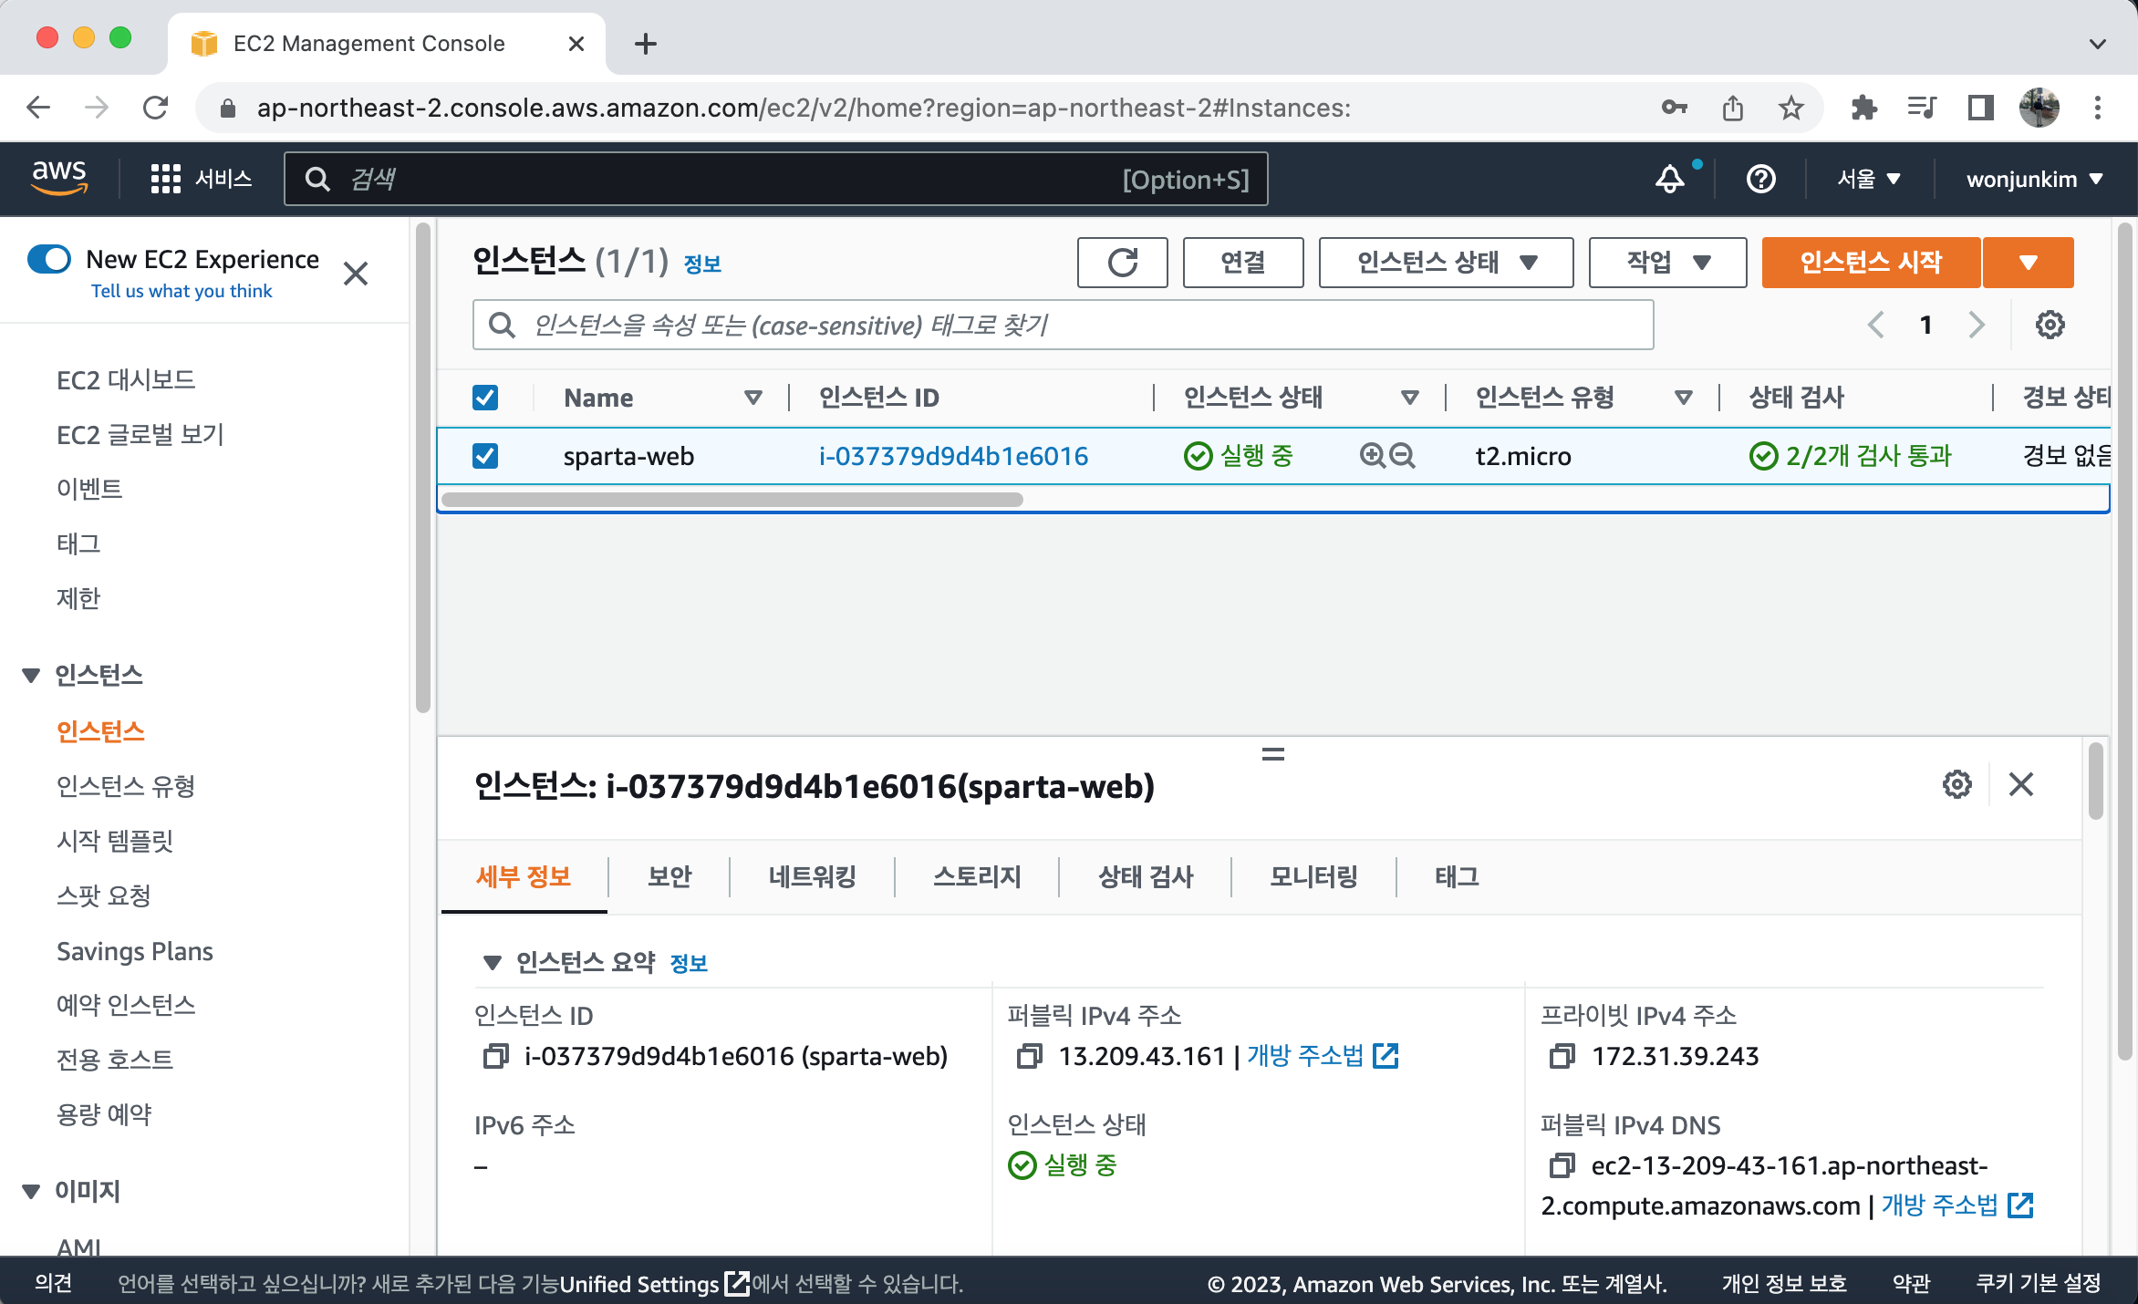2138x1304 pixels.
Task: Open Chrome three-dot menu
Action: point(2098,108)
